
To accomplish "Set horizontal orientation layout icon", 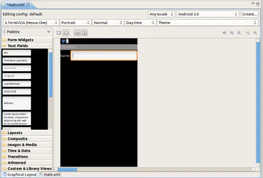I will tap(59, 33).
